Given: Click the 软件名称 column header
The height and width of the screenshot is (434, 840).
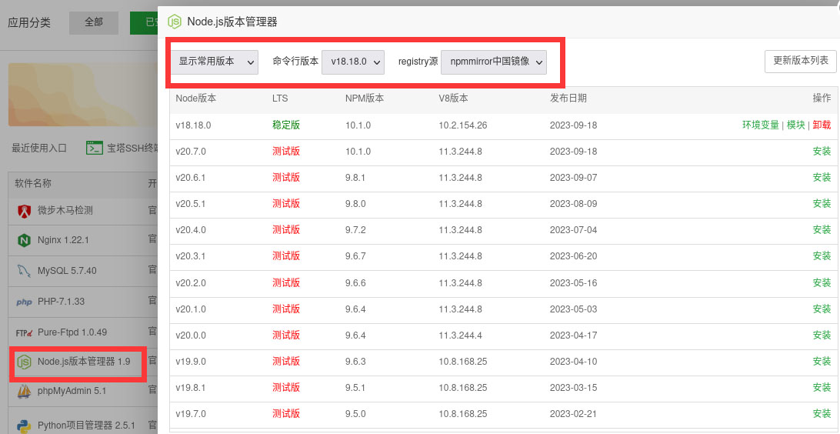Looking at the screenshot, I should 33,184.
